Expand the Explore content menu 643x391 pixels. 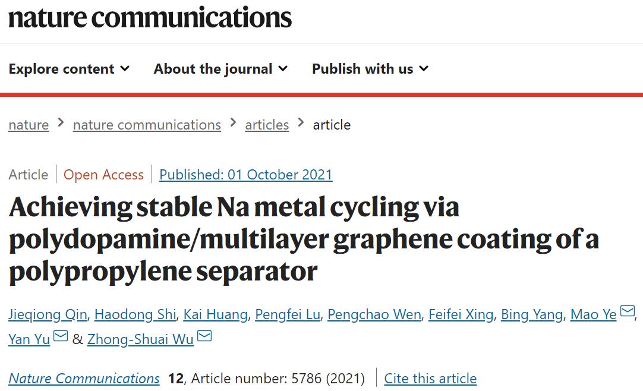tap(69, 69)
